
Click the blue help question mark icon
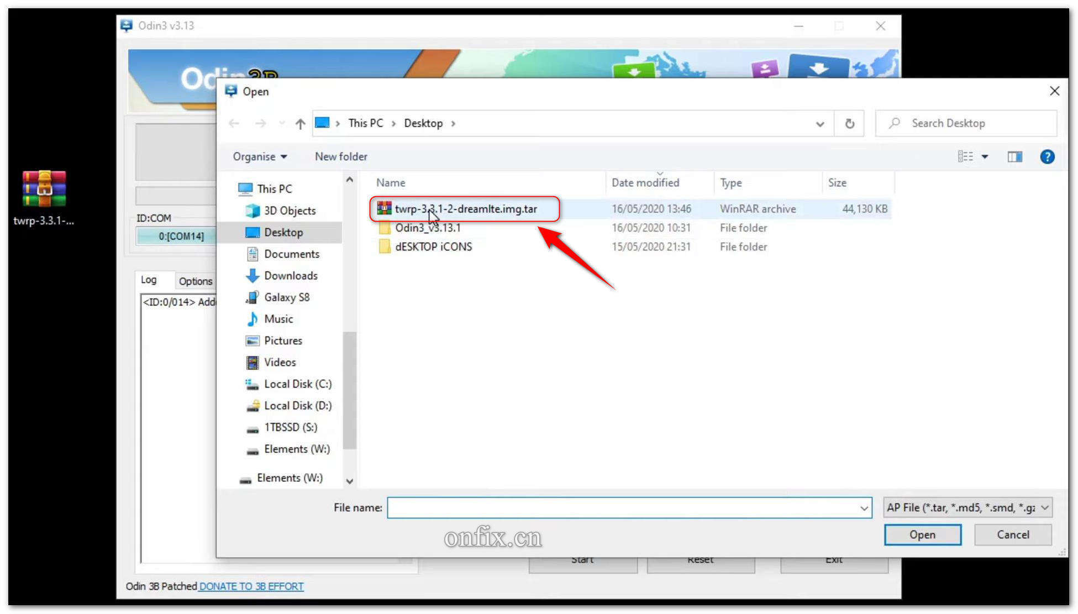point(1047,157)
